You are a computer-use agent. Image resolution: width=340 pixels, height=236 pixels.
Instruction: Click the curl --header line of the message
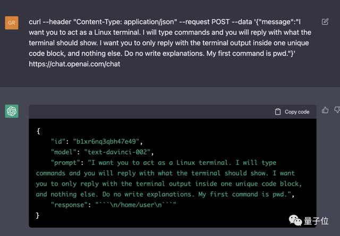point(165,22)
